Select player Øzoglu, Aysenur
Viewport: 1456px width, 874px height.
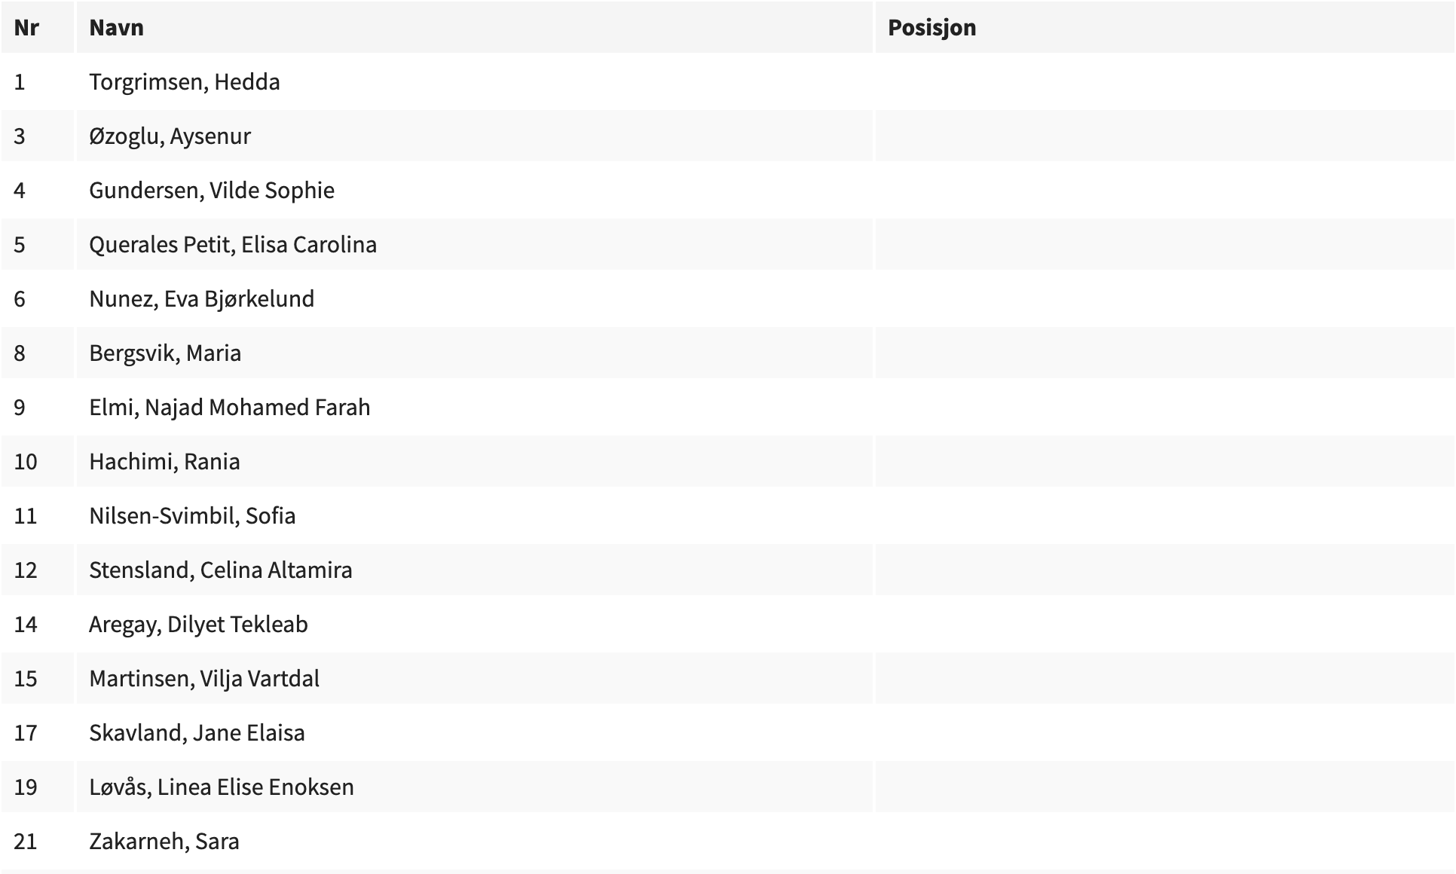tap(170, 136)
